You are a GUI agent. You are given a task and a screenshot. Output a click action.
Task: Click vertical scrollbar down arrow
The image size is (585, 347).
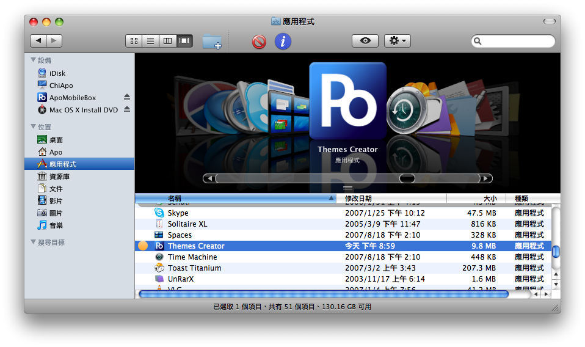pos(556,284)
